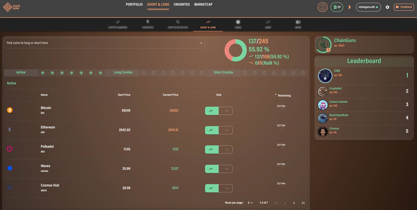Vote short on Polkadot
Viewport: 417px width, 210px height.
[x=226, y=150]
